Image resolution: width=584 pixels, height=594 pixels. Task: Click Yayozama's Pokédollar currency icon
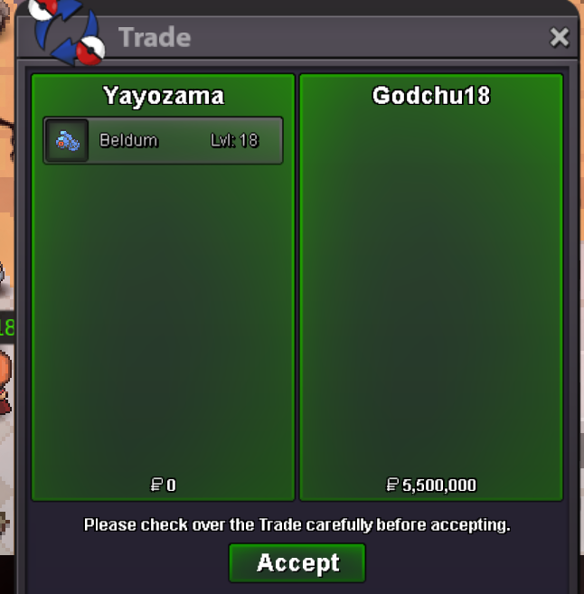point(156,485)
